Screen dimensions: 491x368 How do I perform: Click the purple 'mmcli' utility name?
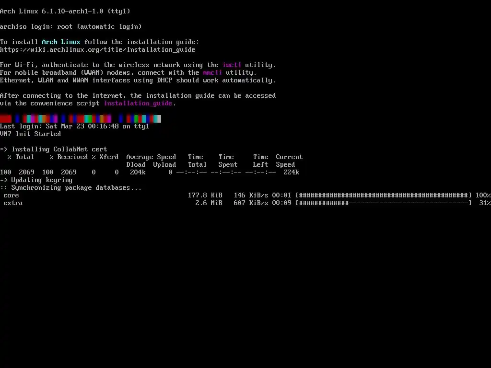[212, 73]
